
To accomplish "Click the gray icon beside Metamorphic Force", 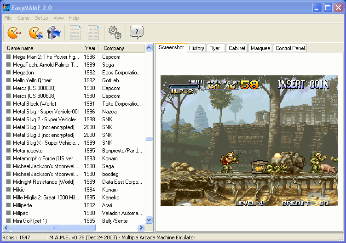I will 8,158.
